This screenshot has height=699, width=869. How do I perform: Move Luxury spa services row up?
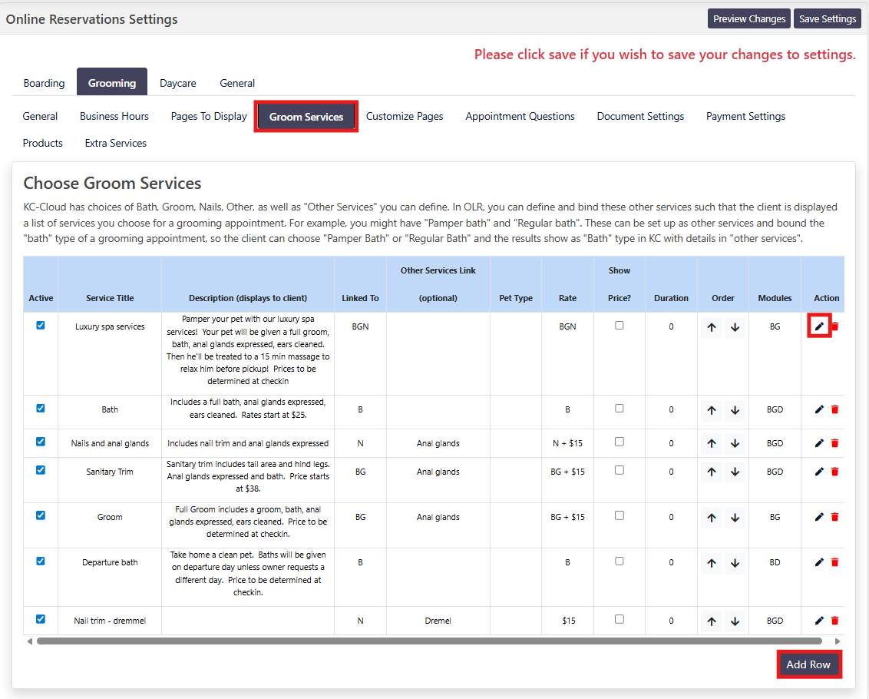point(712,326)
